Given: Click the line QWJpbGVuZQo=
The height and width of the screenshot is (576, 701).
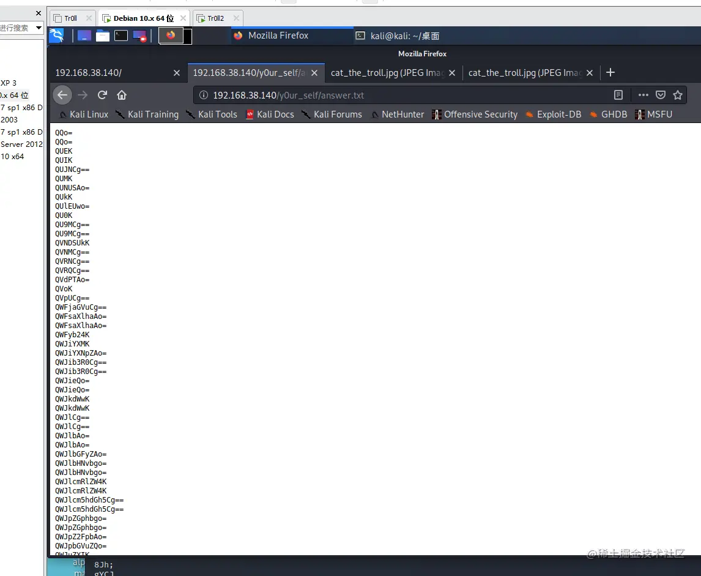Looking at the screenshot, I should click(81, 546).
